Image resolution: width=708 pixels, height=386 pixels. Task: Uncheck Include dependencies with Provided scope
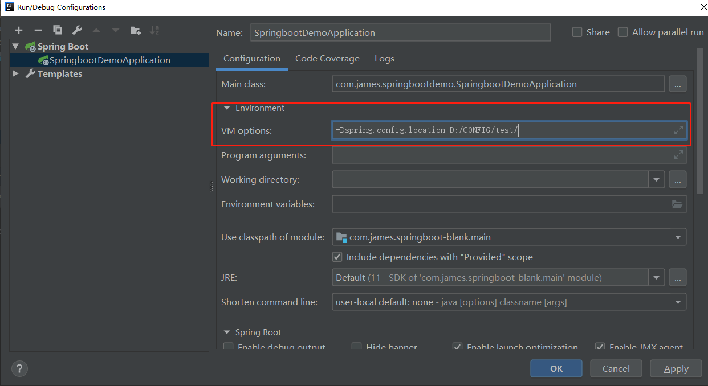337,257
